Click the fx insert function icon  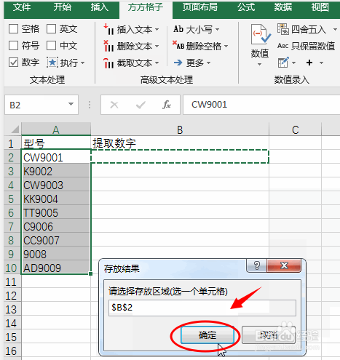167,105
